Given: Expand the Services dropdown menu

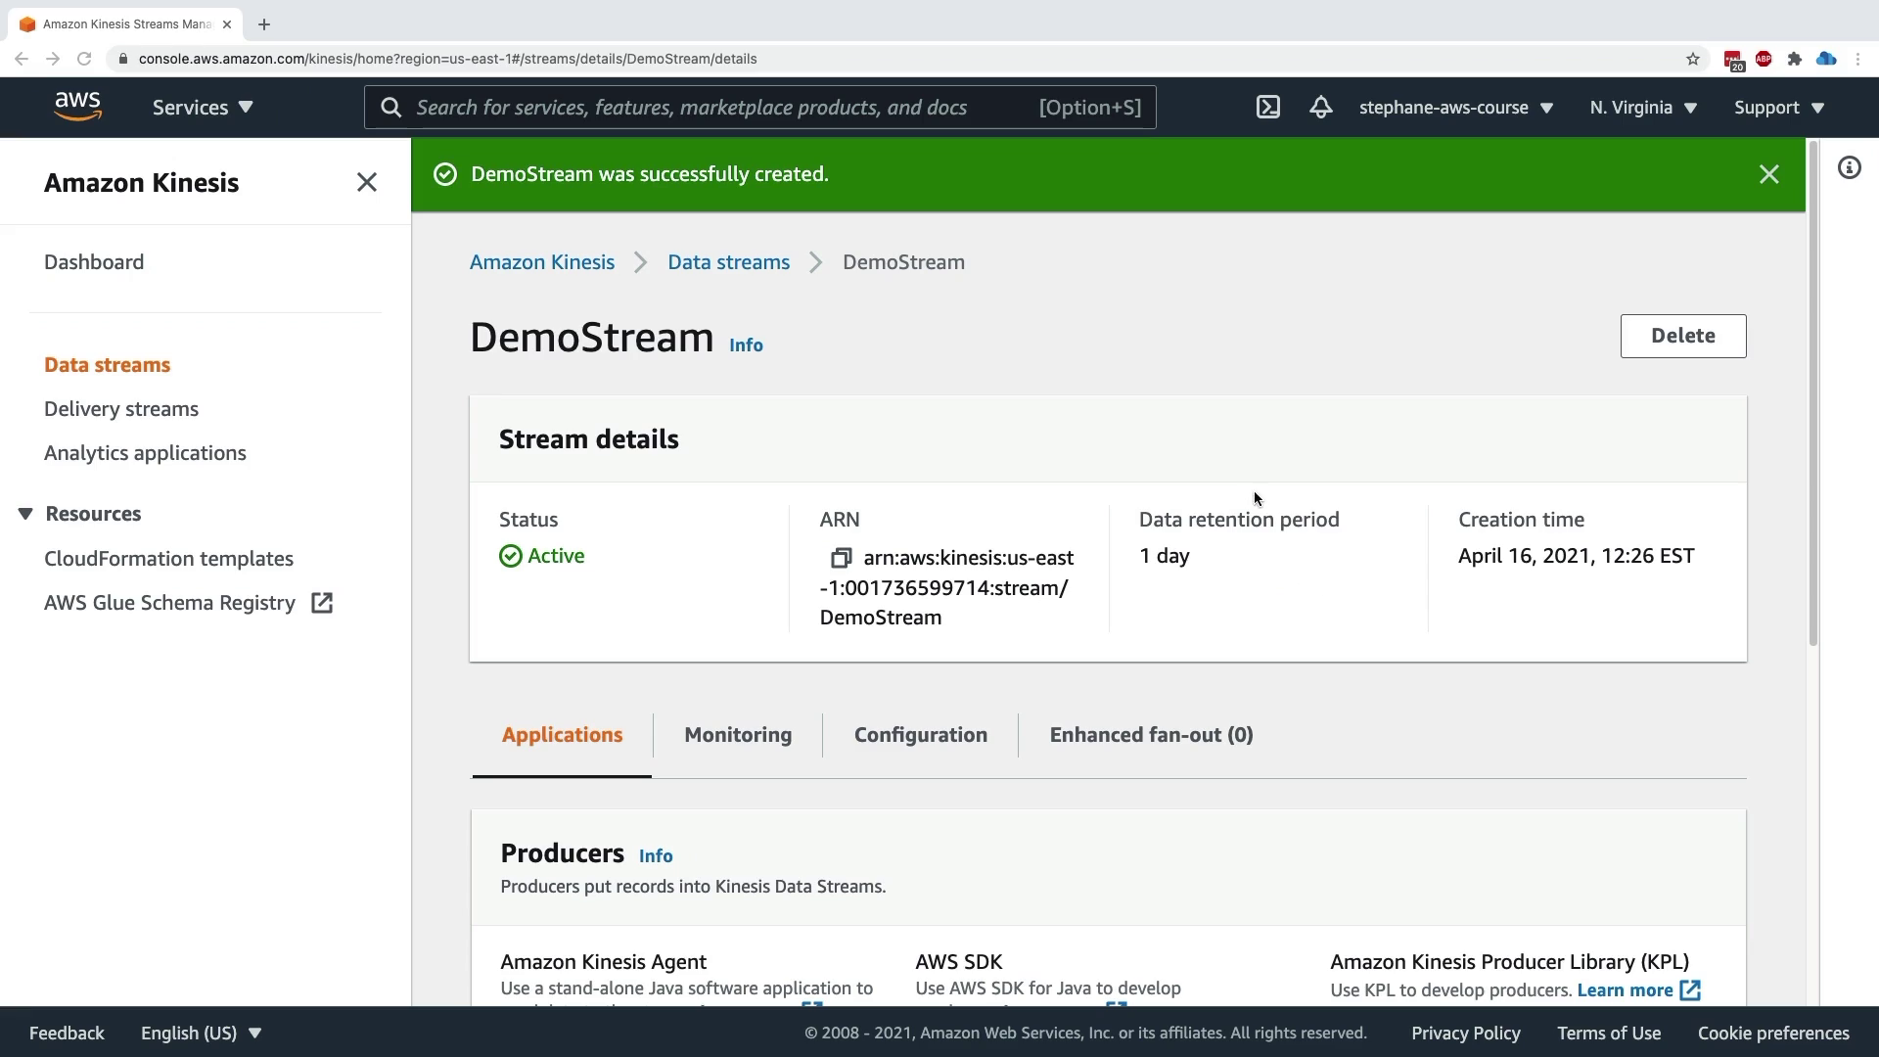Looking at the screenshot, I should click(203, 108).
